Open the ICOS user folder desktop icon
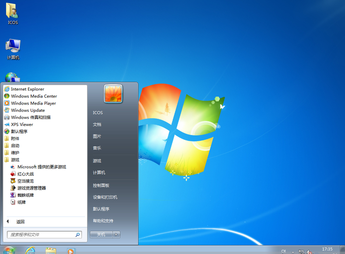 (12, 13)
